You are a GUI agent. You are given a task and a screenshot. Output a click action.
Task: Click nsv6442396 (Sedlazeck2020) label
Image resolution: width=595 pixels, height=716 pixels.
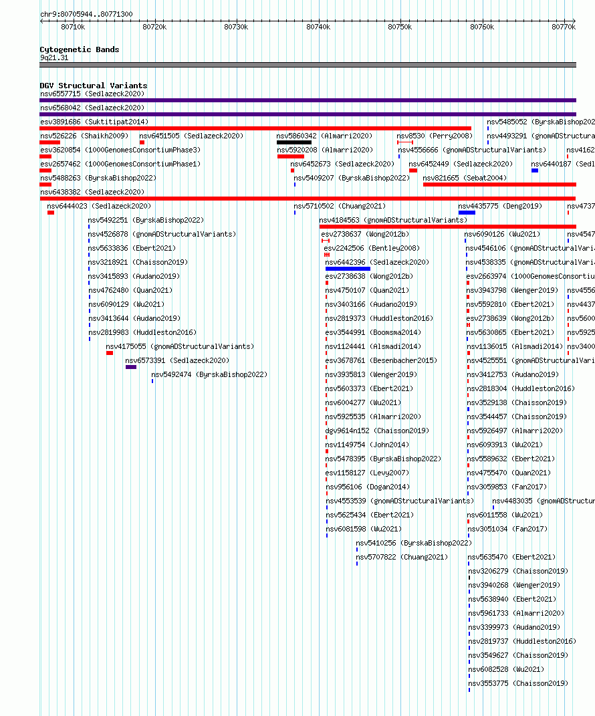pyautogui.click(x=377, y=262)
